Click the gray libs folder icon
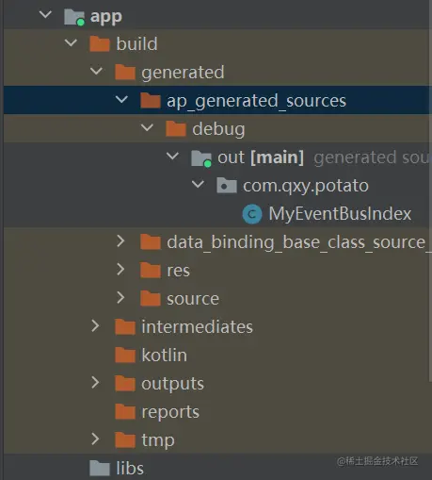Screen dimensions: 432x480 click(x=100, y=468)
